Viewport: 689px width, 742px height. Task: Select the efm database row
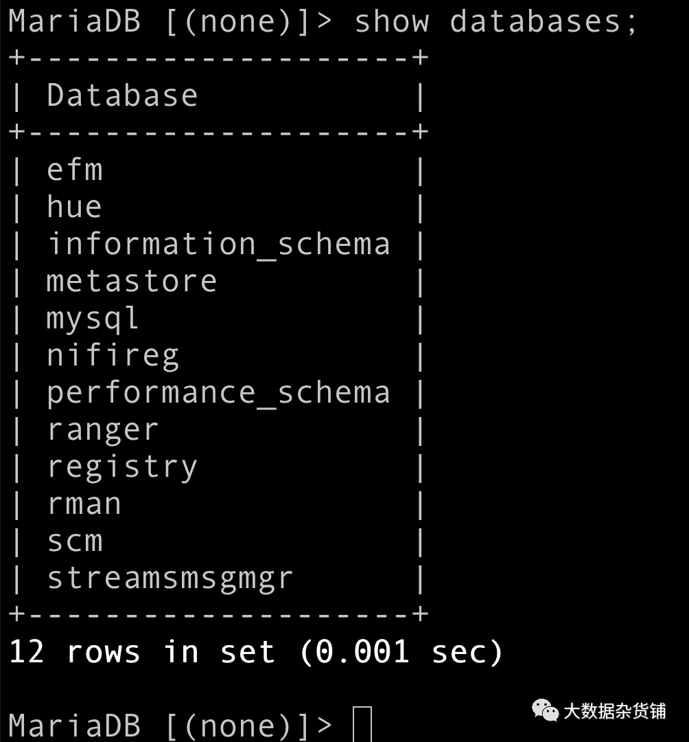tap(75, 170)
